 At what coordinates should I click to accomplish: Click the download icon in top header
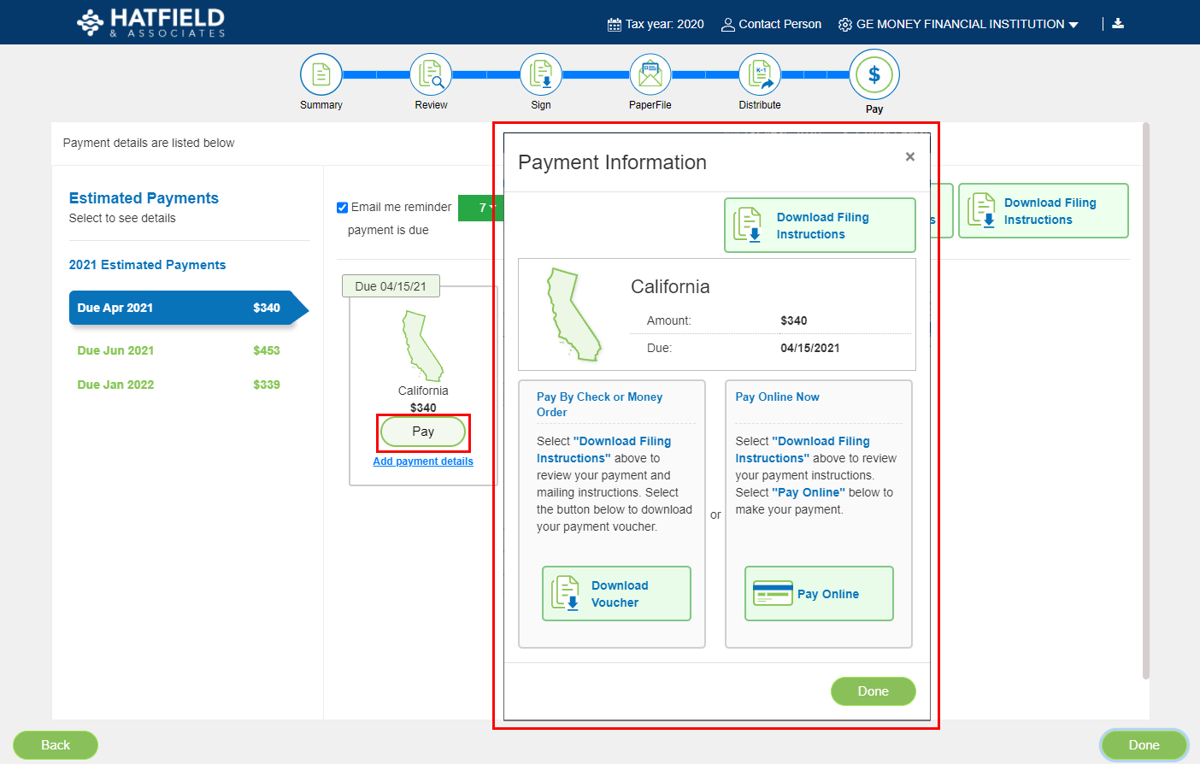[1118, 24]
